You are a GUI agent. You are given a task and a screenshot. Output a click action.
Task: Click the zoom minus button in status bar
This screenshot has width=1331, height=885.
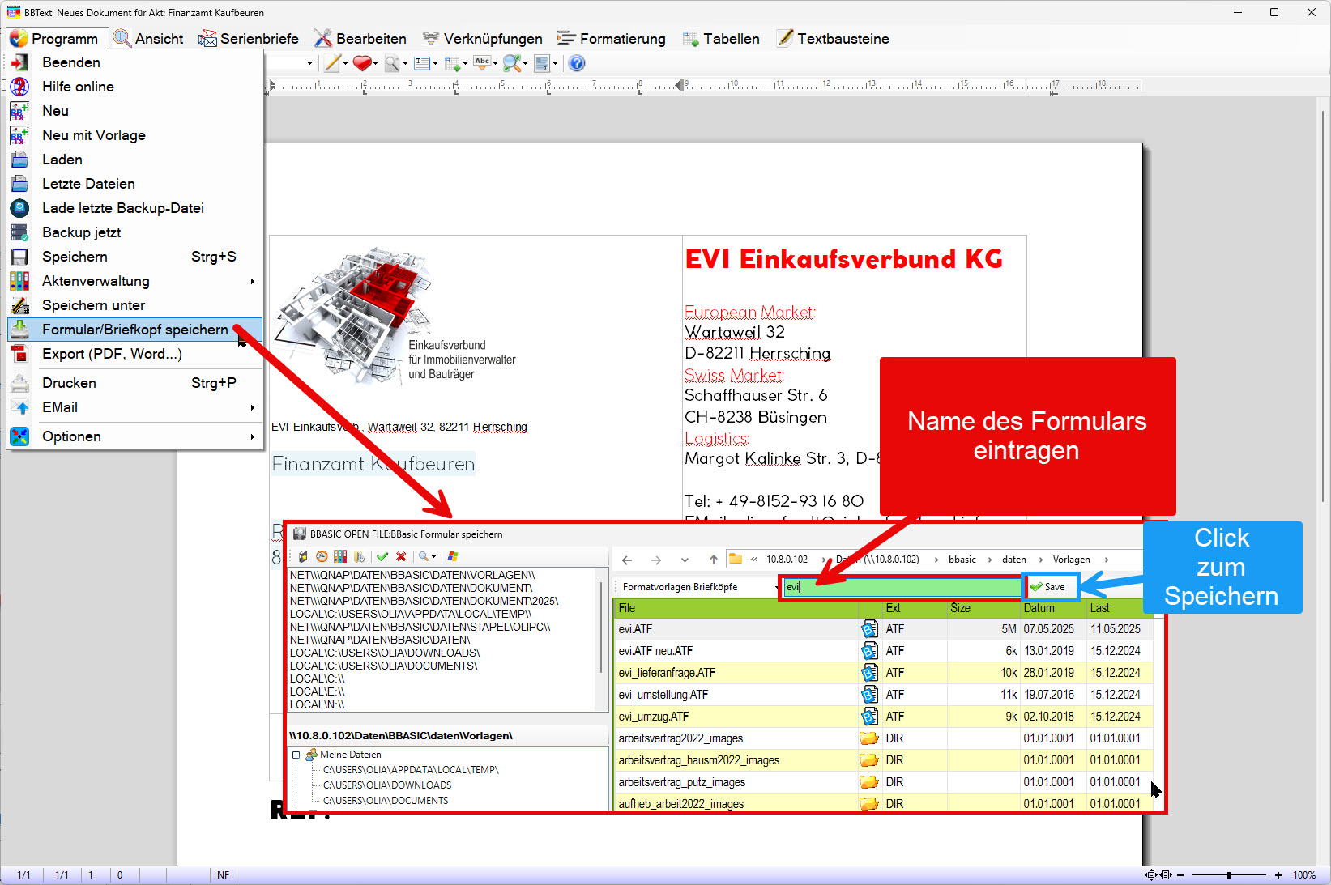[x=1180, y=875]
